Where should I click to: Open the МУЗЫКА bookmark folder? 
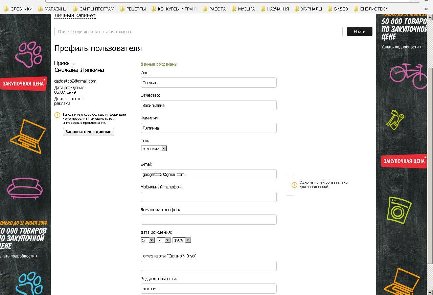click(x=243, y=9)
